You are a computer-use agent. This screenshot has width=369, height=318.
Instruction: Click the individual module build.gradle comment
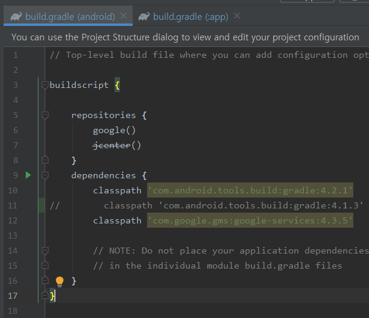coord(218,266)
